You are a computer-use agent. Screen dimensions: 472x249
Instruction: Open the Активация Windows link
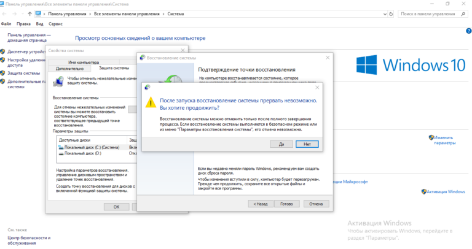447,191
